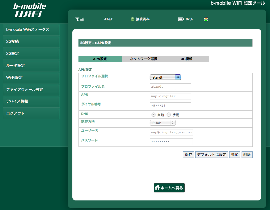Click the b-mobile WiFi logo
Image resolution: width=270 pixels, height=210 pixels.
[30, 10]
